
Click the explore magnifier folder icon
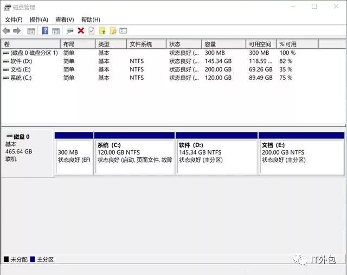(113, 30)
